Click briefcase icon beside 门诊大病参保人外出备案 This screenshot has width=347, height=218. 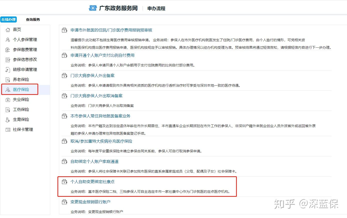[x=64, y=75]
